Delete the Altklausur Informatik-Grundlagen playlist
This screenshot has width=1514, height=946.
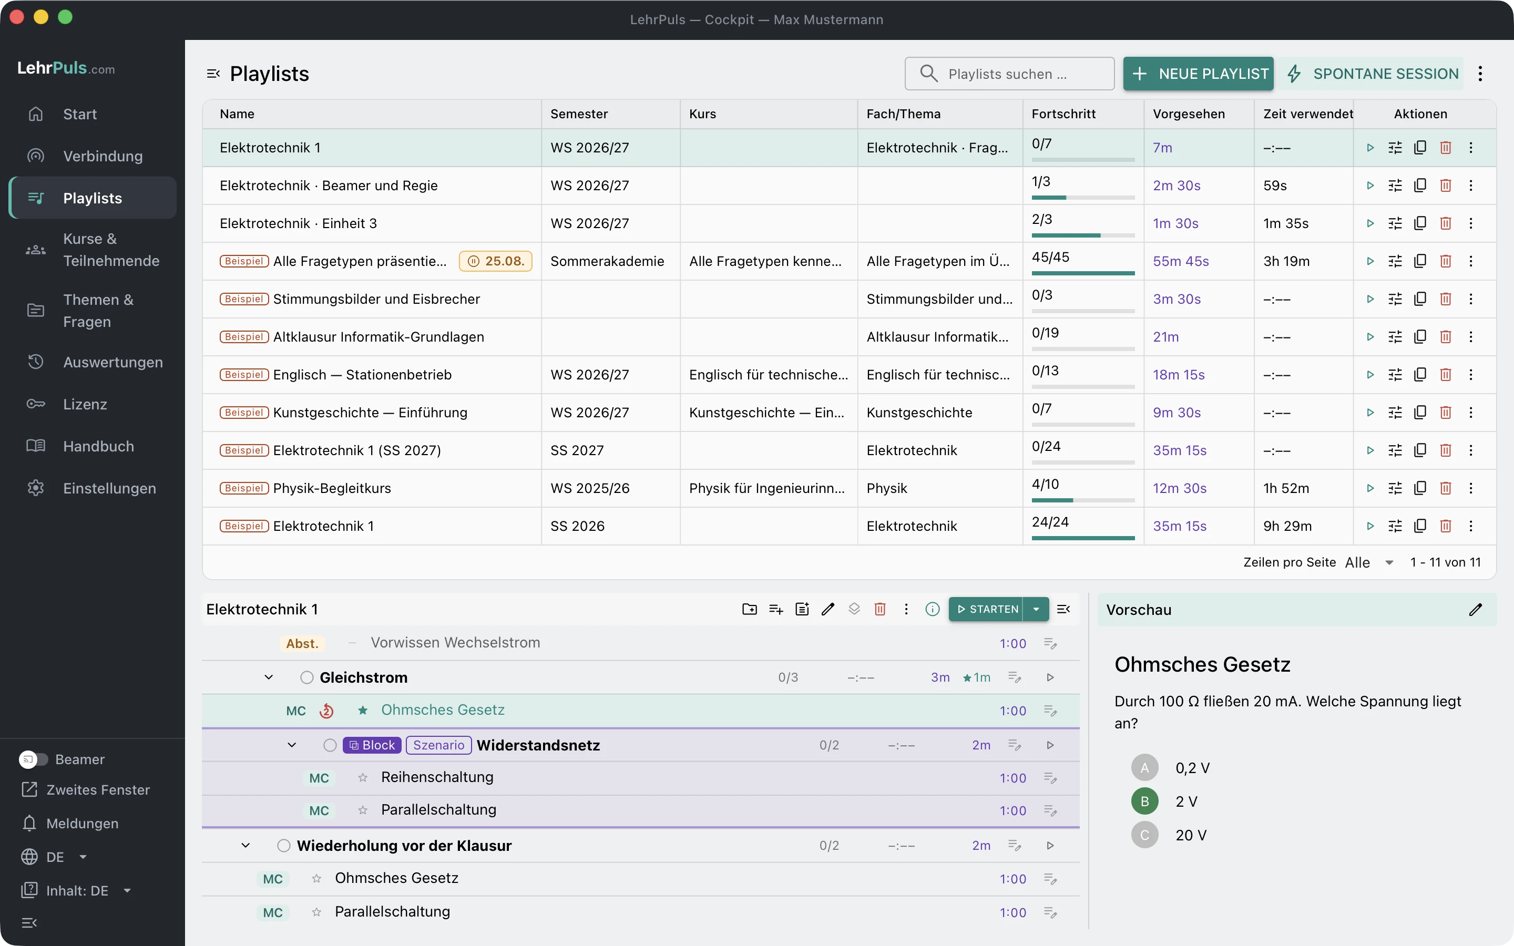pyautogui.click(x=1445, y=336)
